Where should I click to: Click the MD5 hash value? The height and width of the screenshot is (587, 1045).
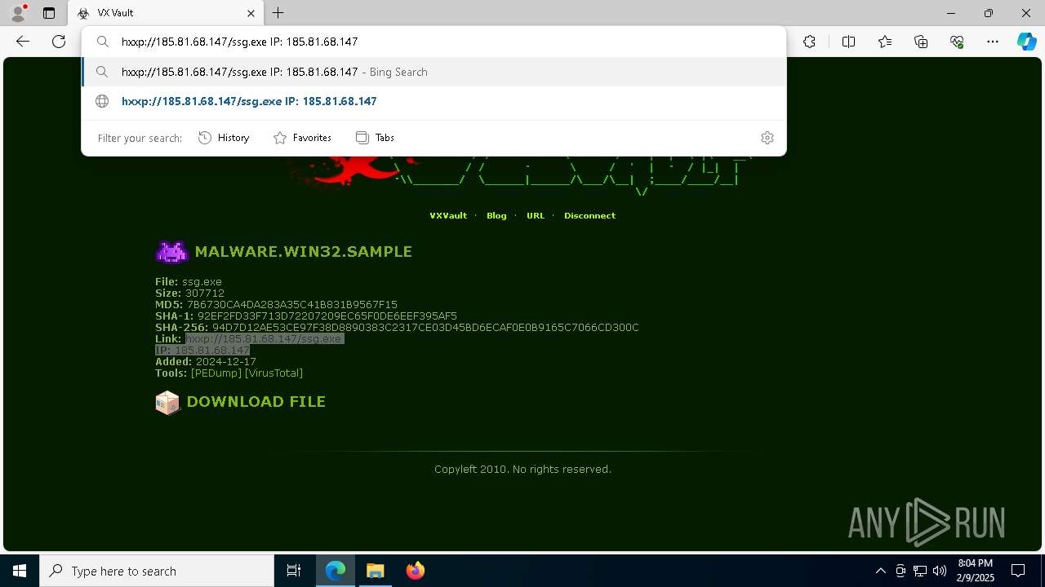(292, 305)
